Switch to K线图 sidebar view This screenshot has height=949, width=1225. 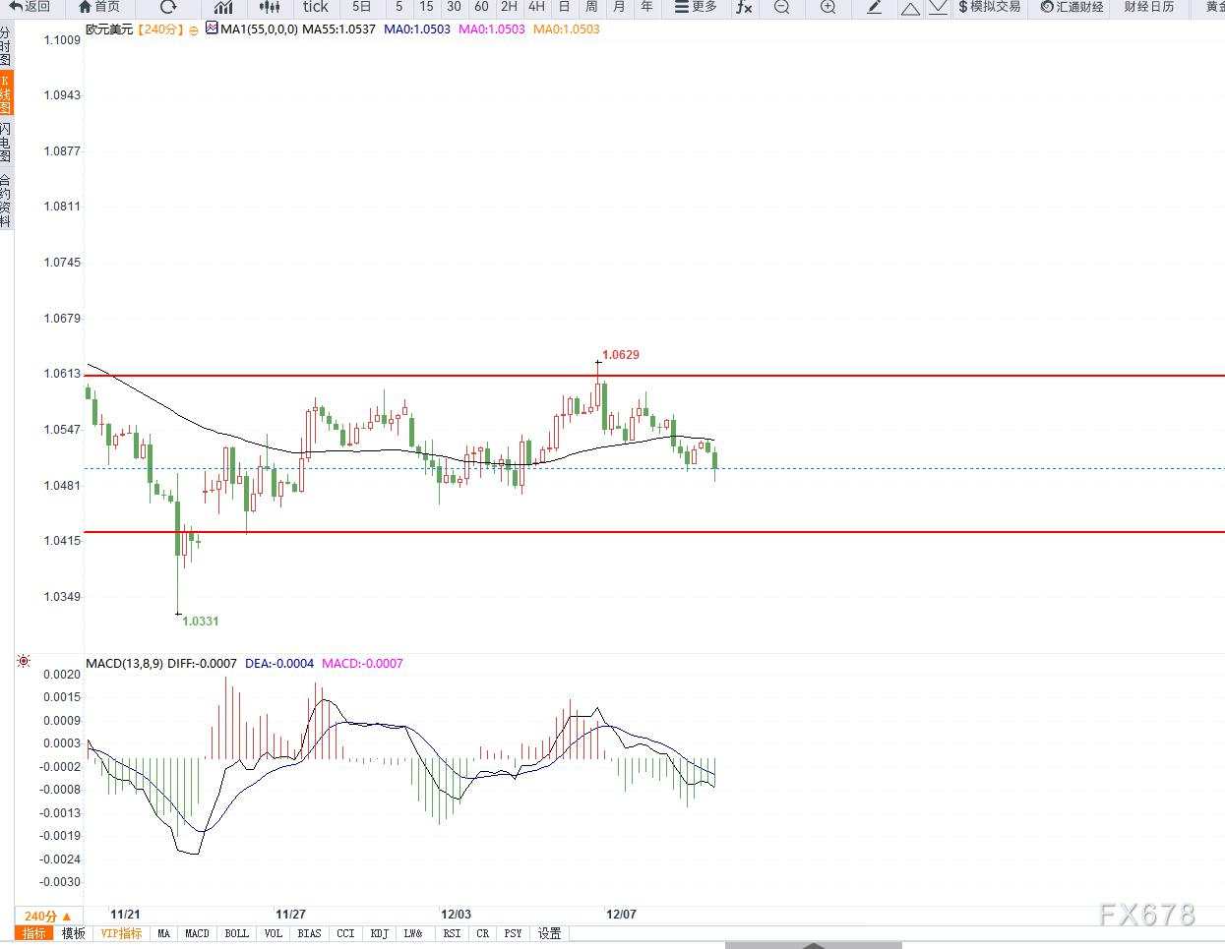[6, 93]
